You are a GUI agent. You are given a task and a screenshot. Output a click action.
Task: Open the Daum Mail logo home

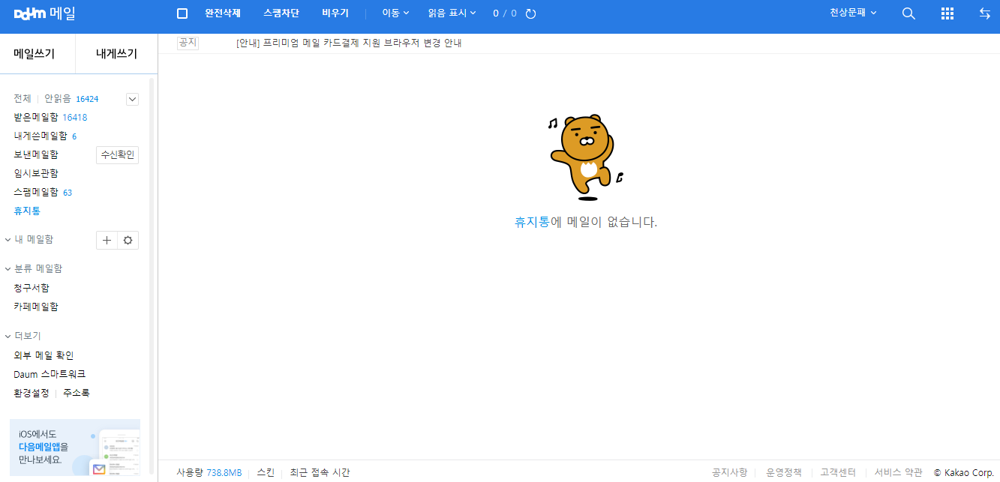[44, 13]
